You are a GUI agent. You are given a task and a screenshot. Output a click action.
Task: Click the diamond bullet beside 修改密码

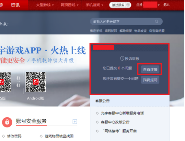3,136
